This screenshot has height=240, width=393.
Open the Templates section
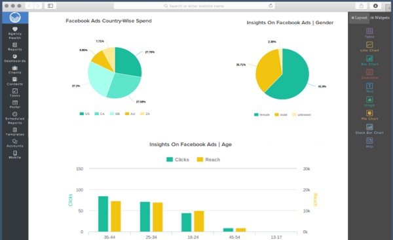point(15,131)
